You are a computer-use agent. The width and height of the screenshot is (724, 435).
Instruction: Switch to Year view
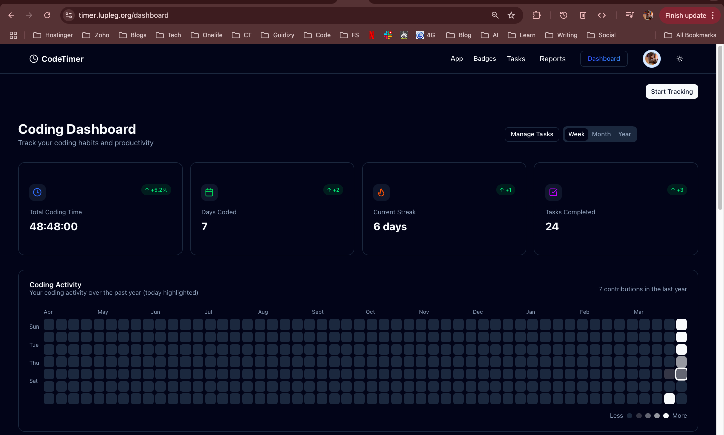pos(625,134)
